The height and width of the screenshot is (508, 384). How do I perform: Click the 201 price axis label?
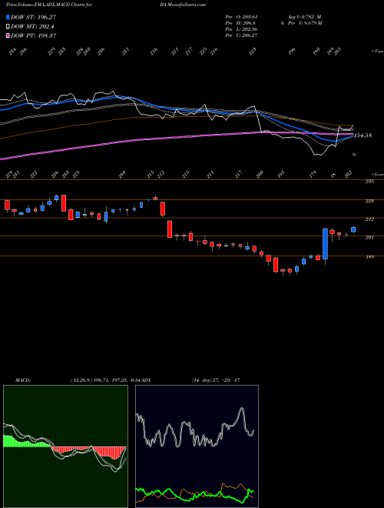[x=369, y=238]
